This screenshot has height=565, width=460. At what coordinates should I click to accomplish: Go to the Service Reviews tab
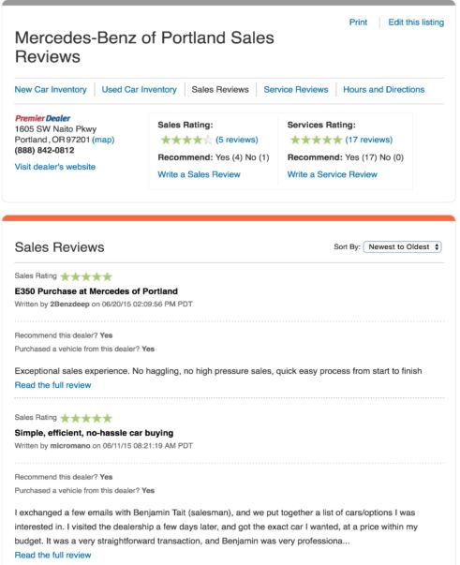296,89
